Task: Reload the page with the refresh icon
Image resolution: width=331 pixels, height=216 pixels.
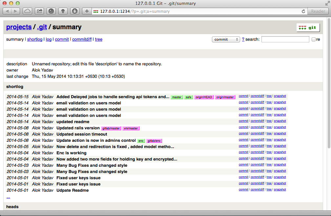Action: click(x=303, y=11)
